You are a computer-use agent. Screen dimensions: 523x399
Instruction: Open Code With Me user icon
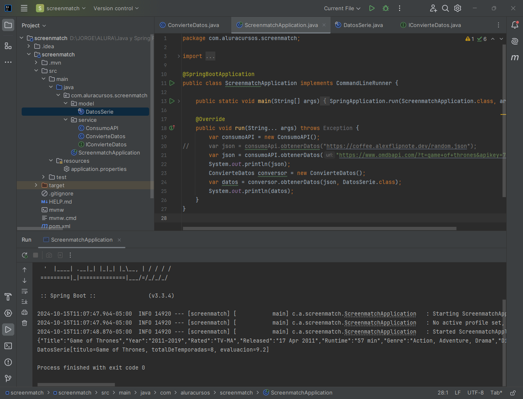click(433, 8)
